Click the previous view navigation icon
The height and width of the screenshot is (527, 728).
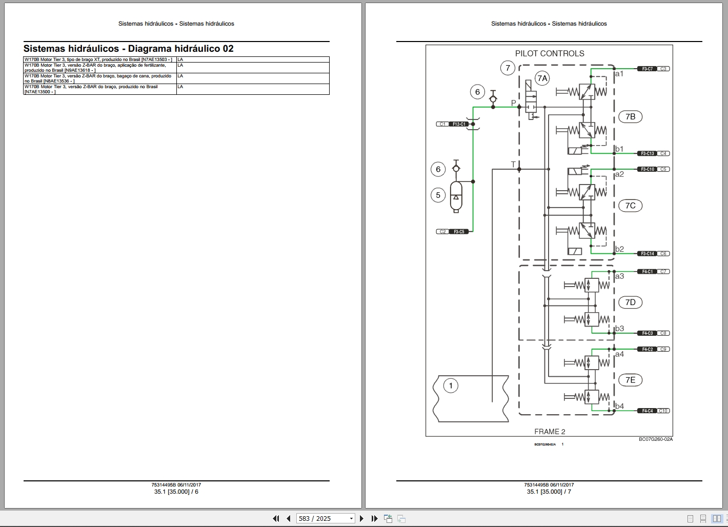(388, 518)
